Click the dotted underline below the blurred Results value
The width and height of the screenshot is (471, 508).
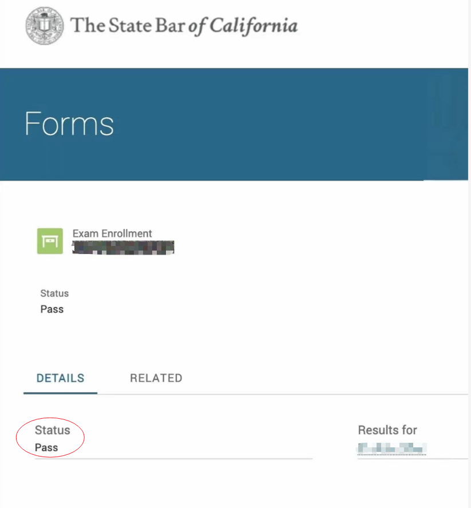393,455
